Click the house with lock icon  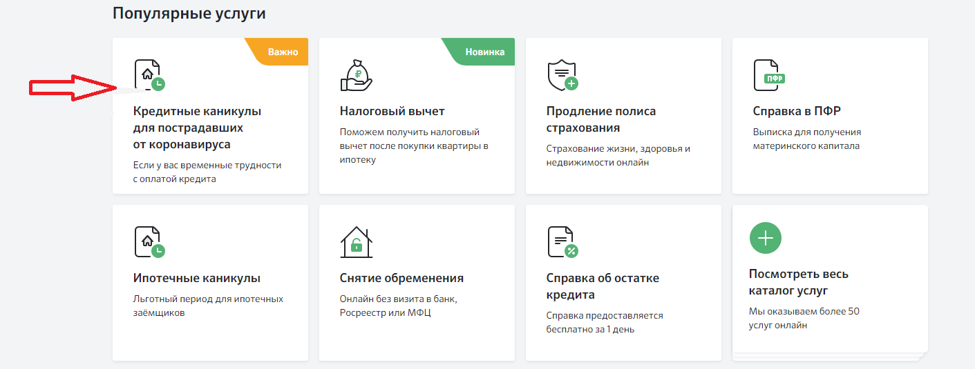coord(356,242)
